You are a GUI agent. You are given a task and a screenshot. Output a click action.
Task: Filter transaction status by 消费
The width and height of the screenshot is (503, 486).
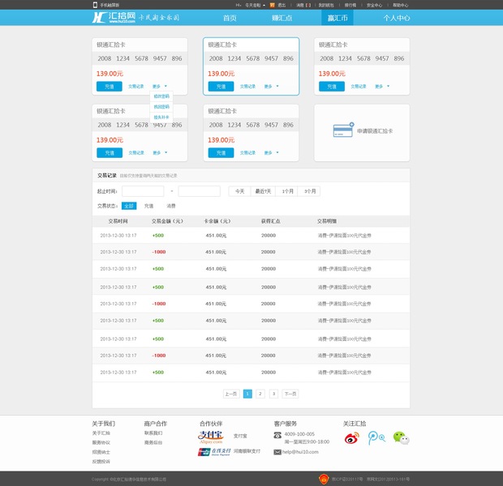(171, 206)
